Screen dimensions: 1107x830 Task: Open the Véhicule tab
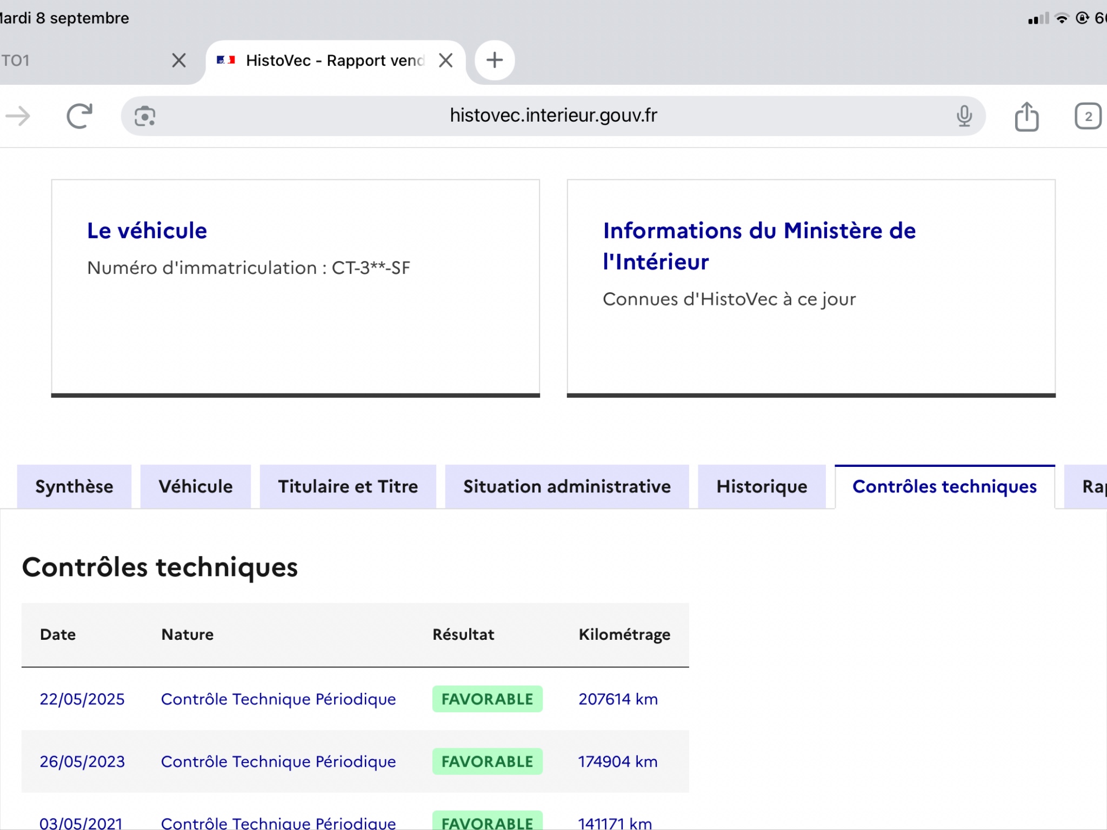196,486
